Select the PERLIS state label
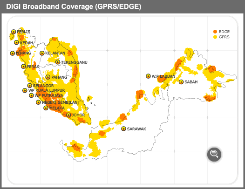The width and height of the screenshot is (245, 189). pos(24,32)
